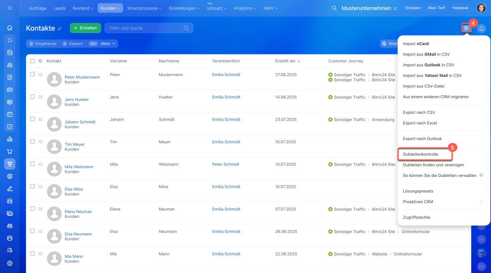Viewport: 491px width, 273px height.
Task: Click the green Erstellen button
Action: (x=86, y=28)
